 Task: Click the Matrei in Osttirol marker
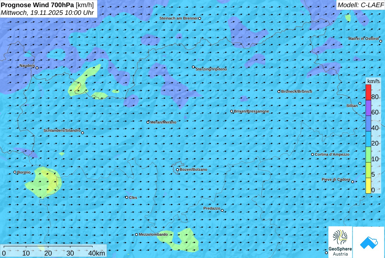pyautogui.click(x=381, y=41)
